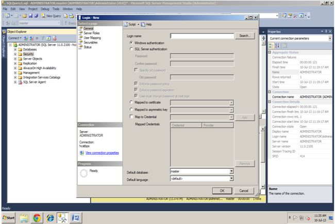
Task: Click the Action Center flag tray icon
Action: pyautogui.click(x=295, y=218)
